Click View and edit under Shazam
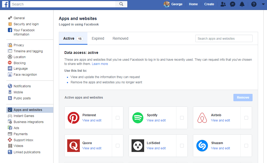267x163 pixels. (x=221, y=148)
